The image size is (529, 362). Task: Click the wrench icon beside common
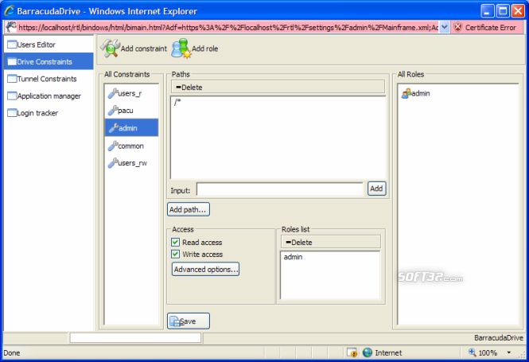click(x=113, y=146)
